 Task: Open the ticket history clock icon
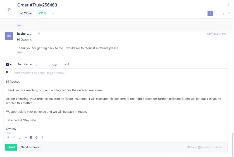click(x=9, y=10)
